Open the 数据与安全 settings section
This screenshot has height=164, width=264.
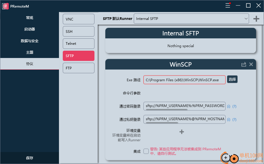point(30,41)
